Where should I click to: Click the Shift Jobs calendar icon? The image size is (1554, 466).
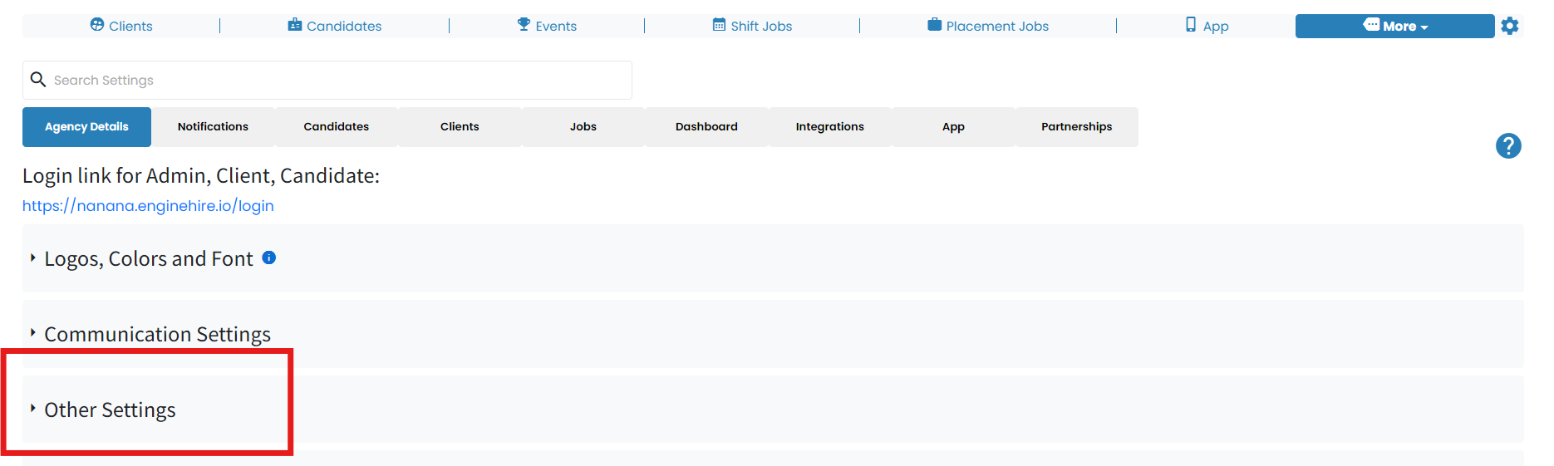(719, 25)
